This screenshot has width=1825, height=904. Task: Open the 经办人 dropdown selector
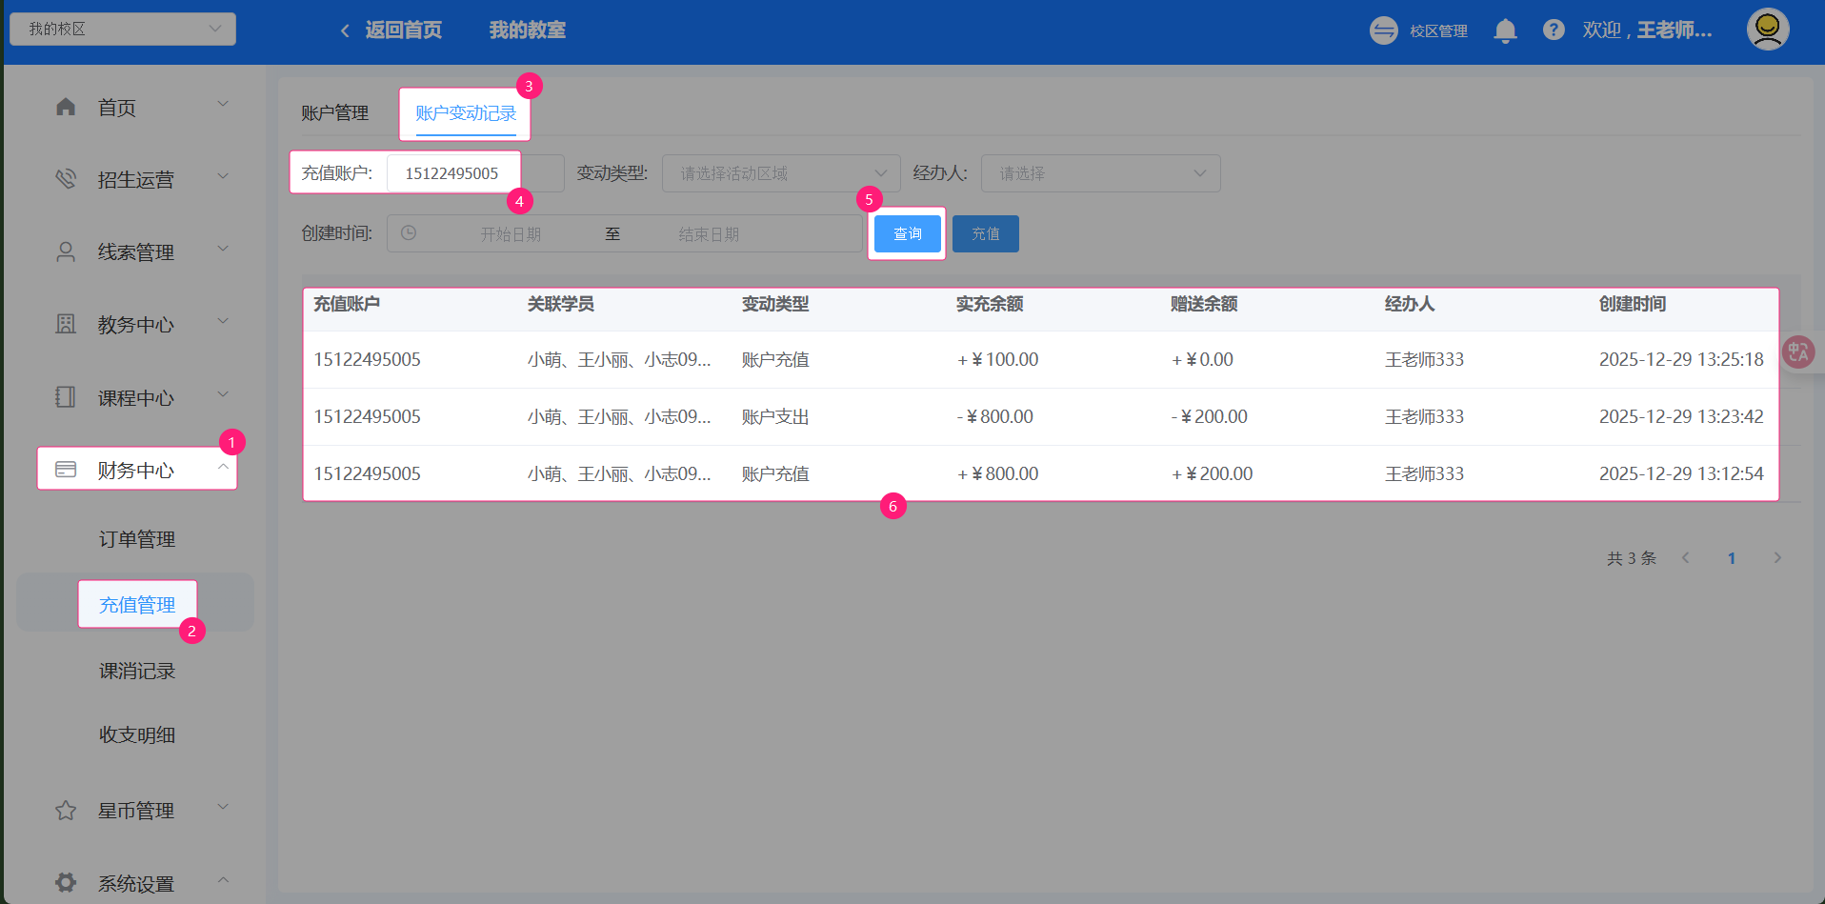point(1100,173)
